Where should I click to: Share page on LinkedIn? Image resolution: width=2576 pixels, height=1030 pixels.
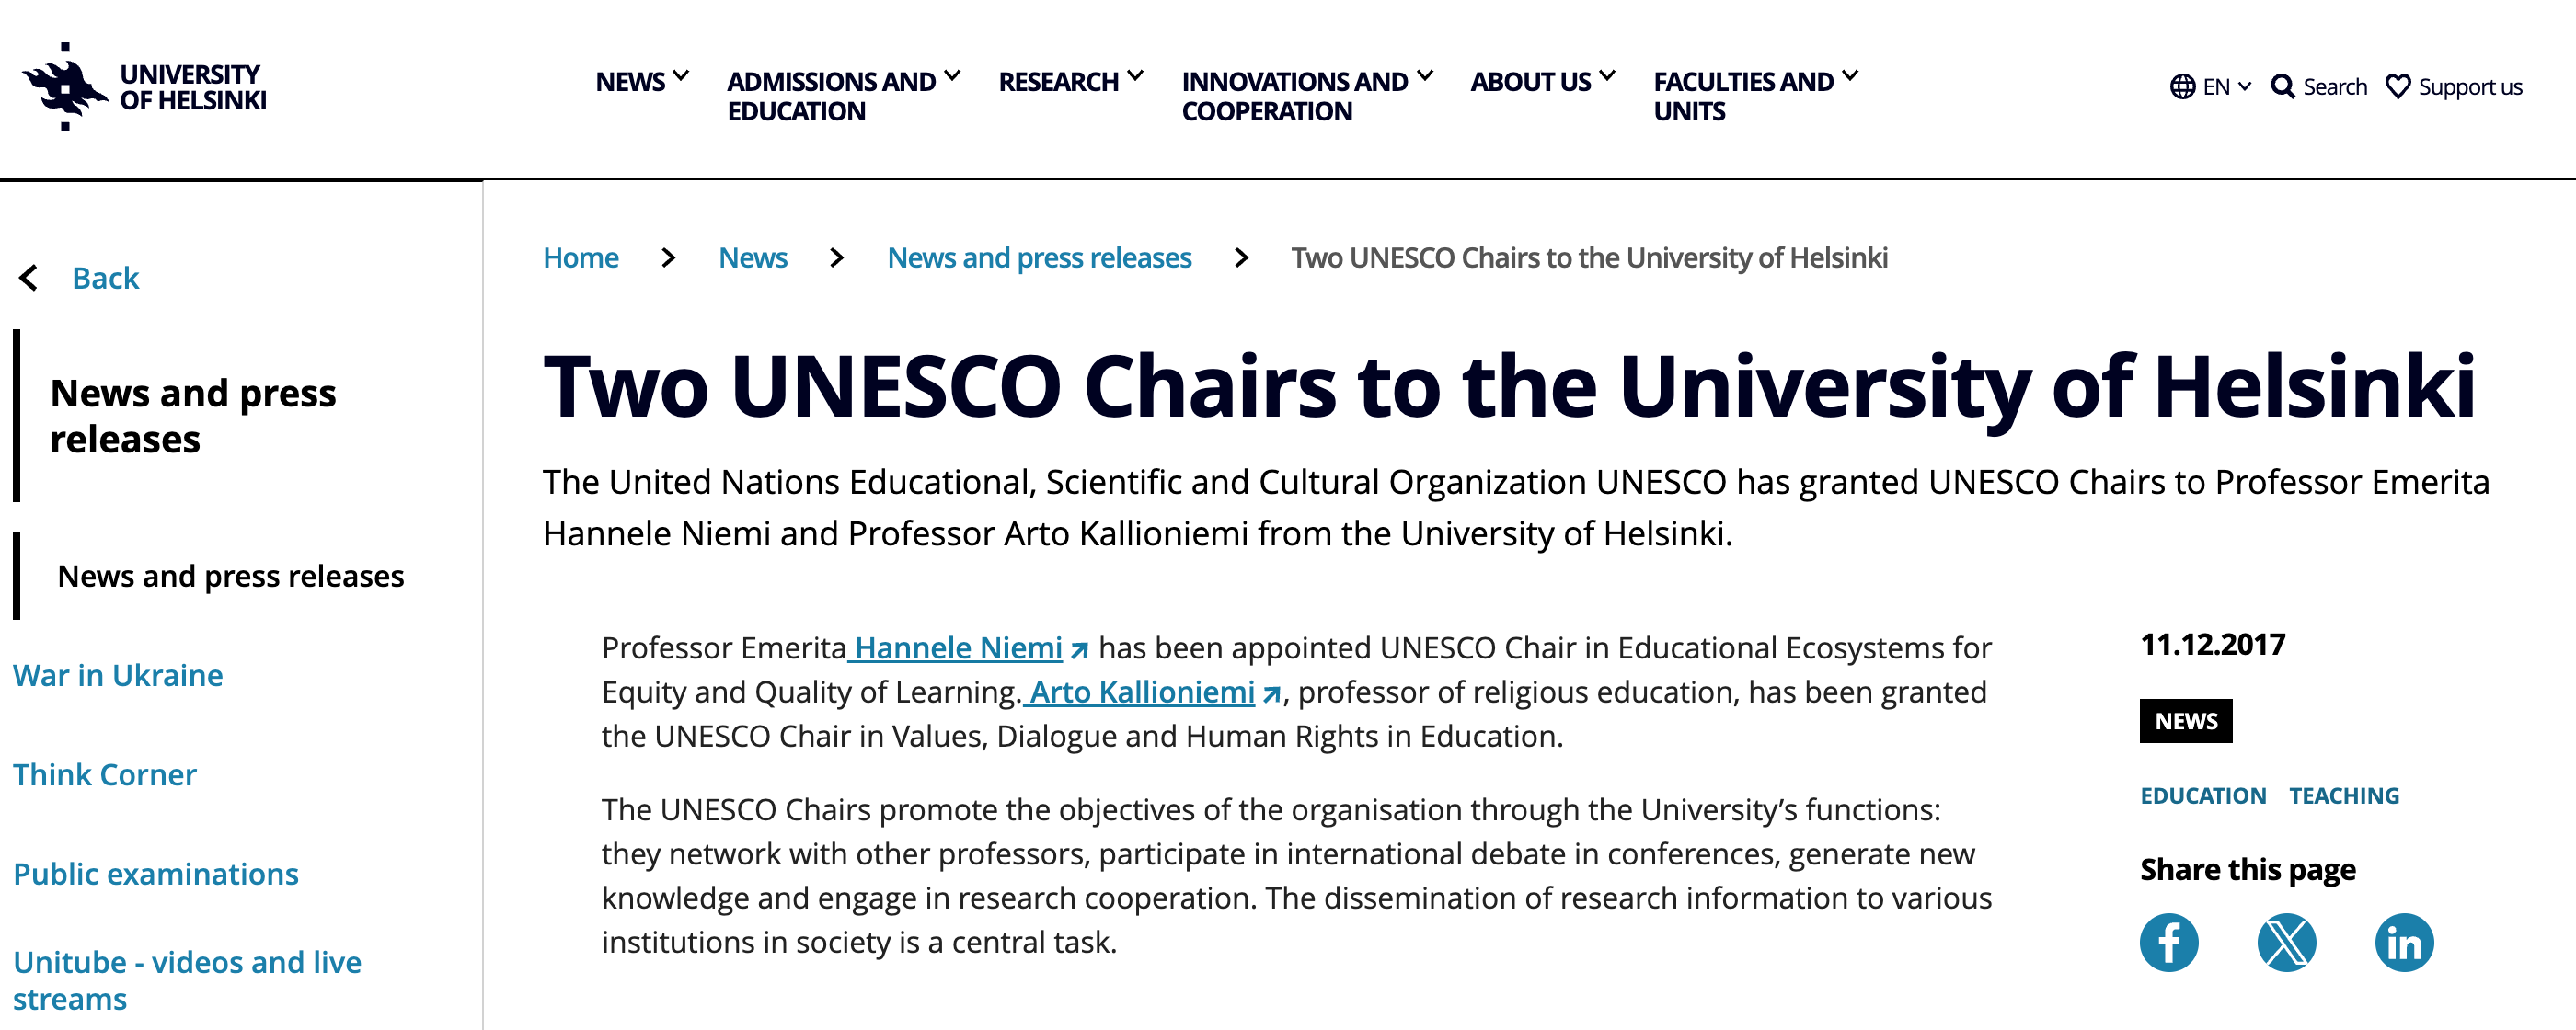(x=2404, y=942)
